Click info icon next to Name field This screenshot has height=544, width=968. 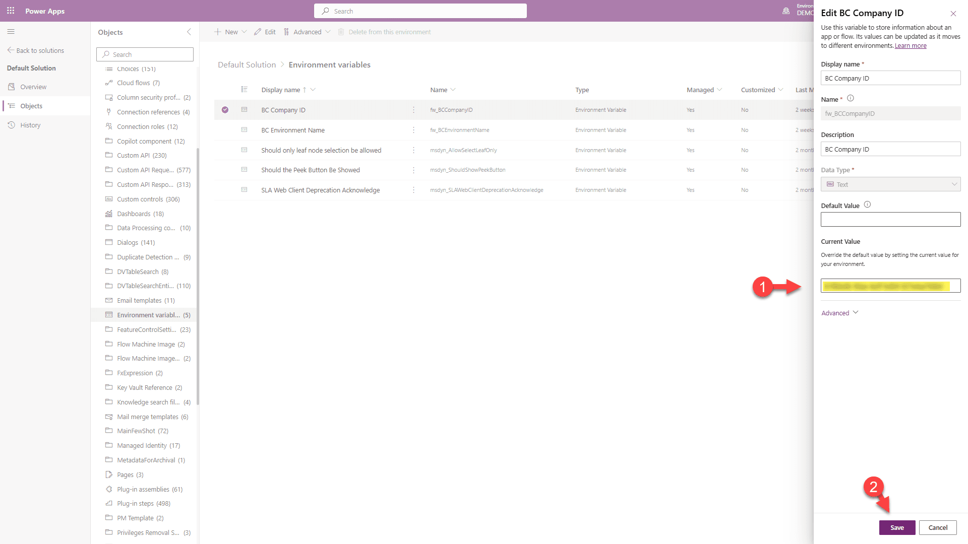click(x=851, y=99)
